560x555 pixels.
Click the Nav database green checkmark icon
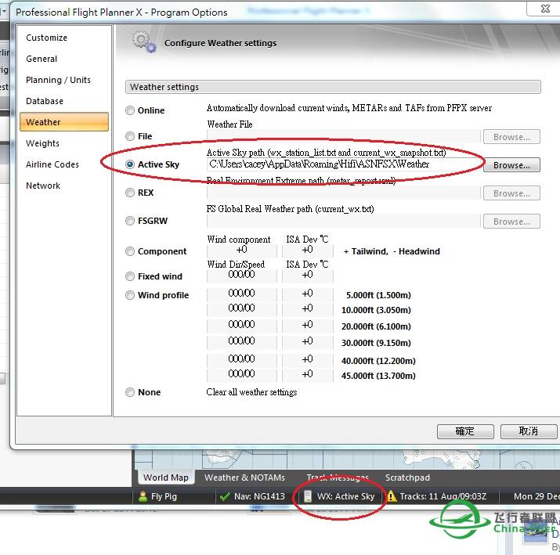pyautogui.click(x=225, y=496)
